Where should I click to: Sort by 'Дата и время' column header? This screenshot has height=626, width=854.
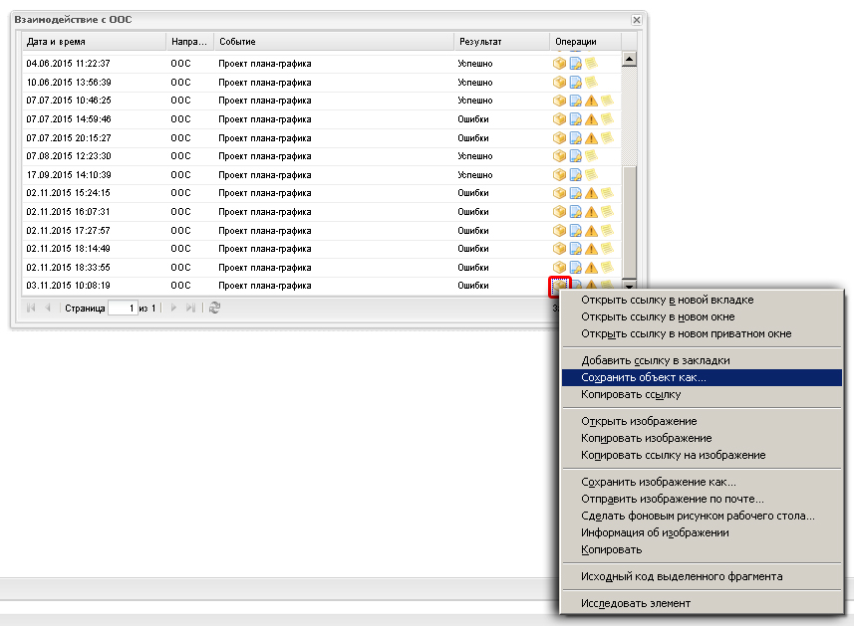tap(94, 42)
